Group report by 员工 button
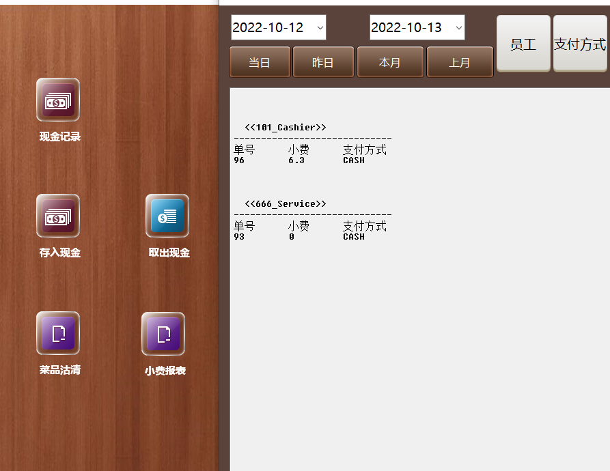Viewport: 610px width, 471px height. 523,44
